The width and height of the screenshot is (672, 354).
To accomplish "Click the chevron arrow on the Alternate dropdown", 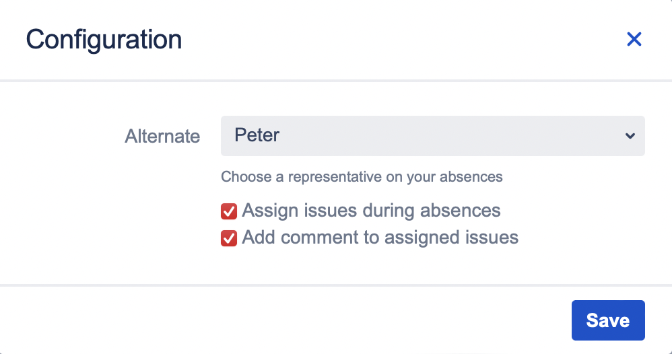I will [630, 136].
